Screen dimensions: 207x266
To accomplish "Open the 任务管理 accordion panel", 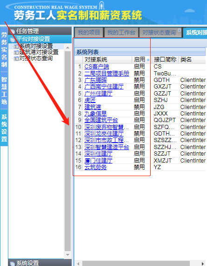I will [x=40, y=31].
